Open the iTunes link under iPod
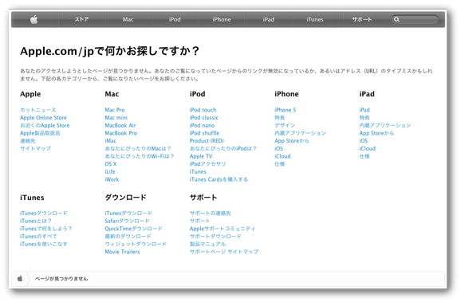Screen dimensions: 461x302 (198, 171)
